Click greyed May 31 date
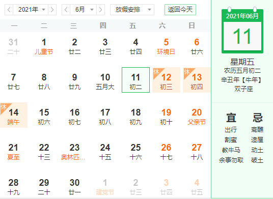Screen dimensions: 273x199 point(13,47)
